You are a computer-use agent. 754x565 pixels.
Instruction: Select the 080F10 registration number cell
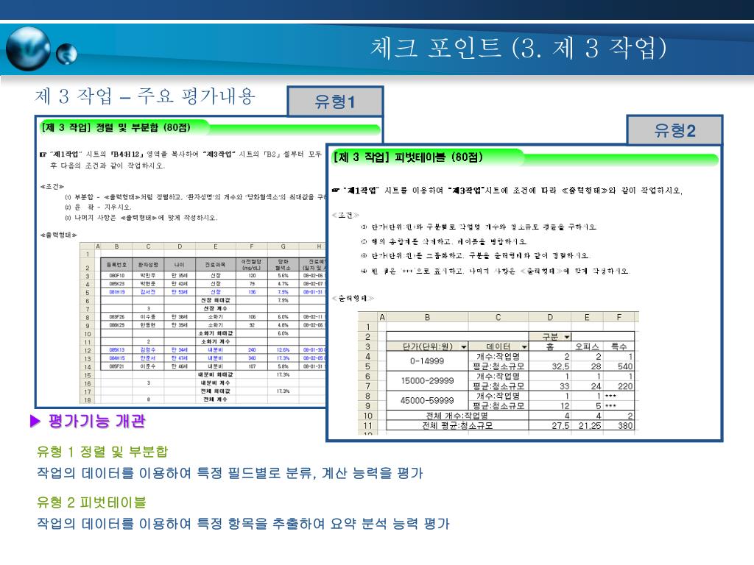tap(117, 276)
